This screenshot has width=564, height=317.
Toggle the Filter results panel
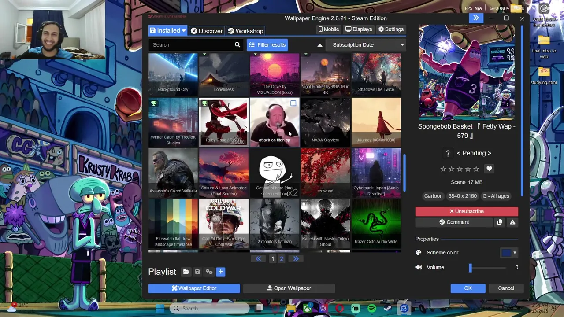[267, 45]
